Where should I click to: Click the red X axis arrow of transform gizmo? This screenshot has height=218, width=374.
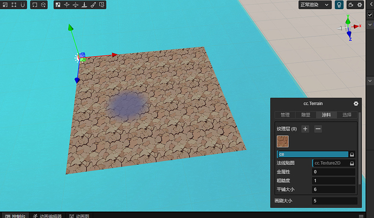click(115, 55)
